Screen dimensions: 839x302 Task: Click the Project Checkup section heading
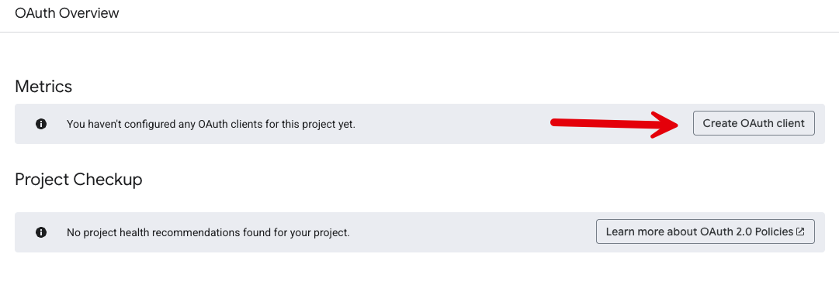click(78, 180)
